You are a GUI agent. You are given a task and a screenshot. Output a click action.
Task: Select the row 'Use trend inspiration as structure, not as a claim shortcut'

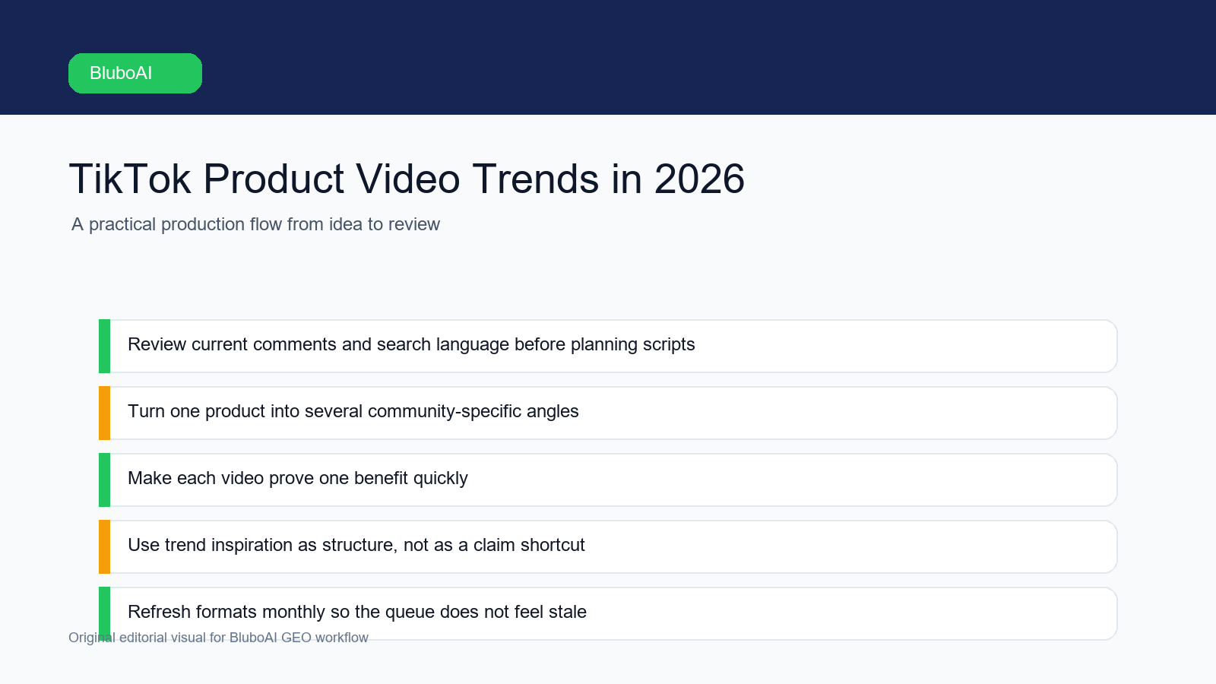point(608,546)
